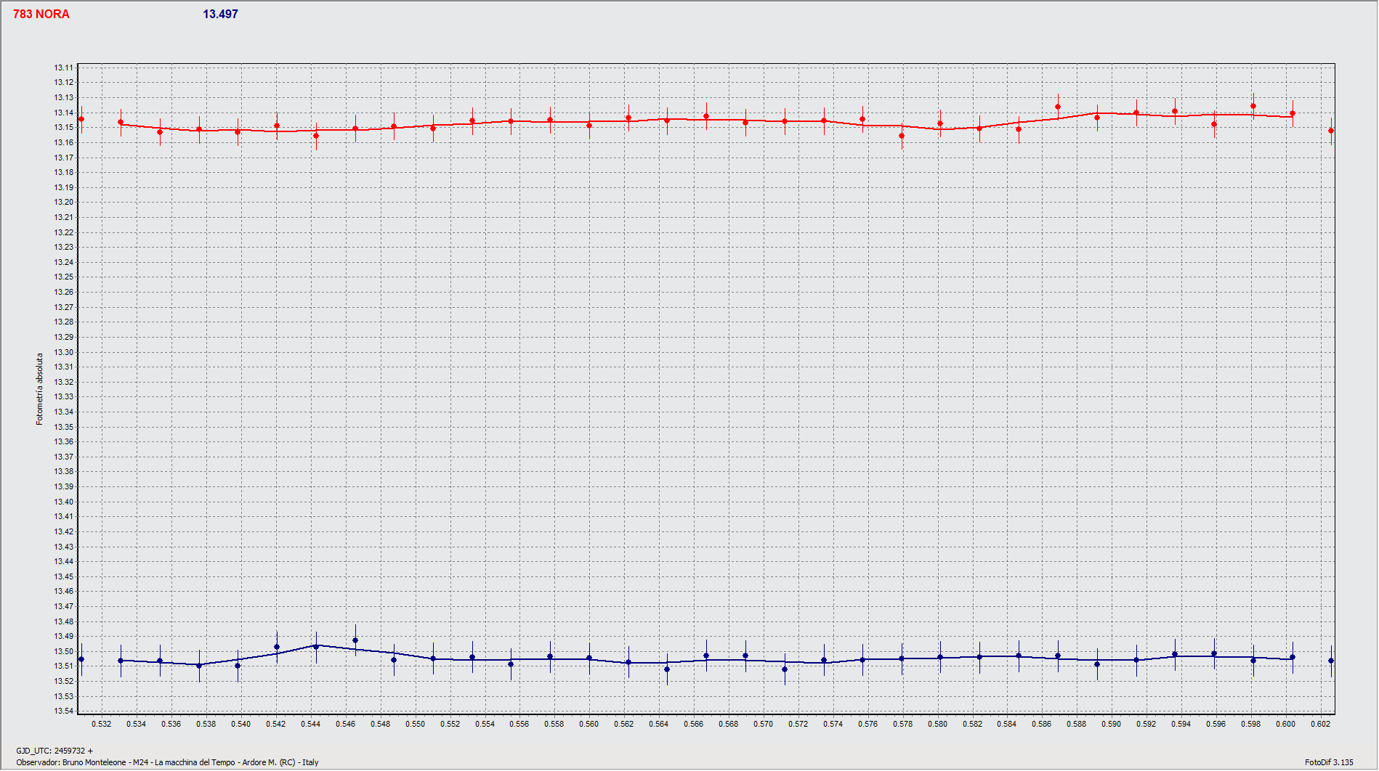The image size is (1379, 771).
Task: Click x-axis tick label 0.586
Action: pyautogui.click(x=1042, y=724)
